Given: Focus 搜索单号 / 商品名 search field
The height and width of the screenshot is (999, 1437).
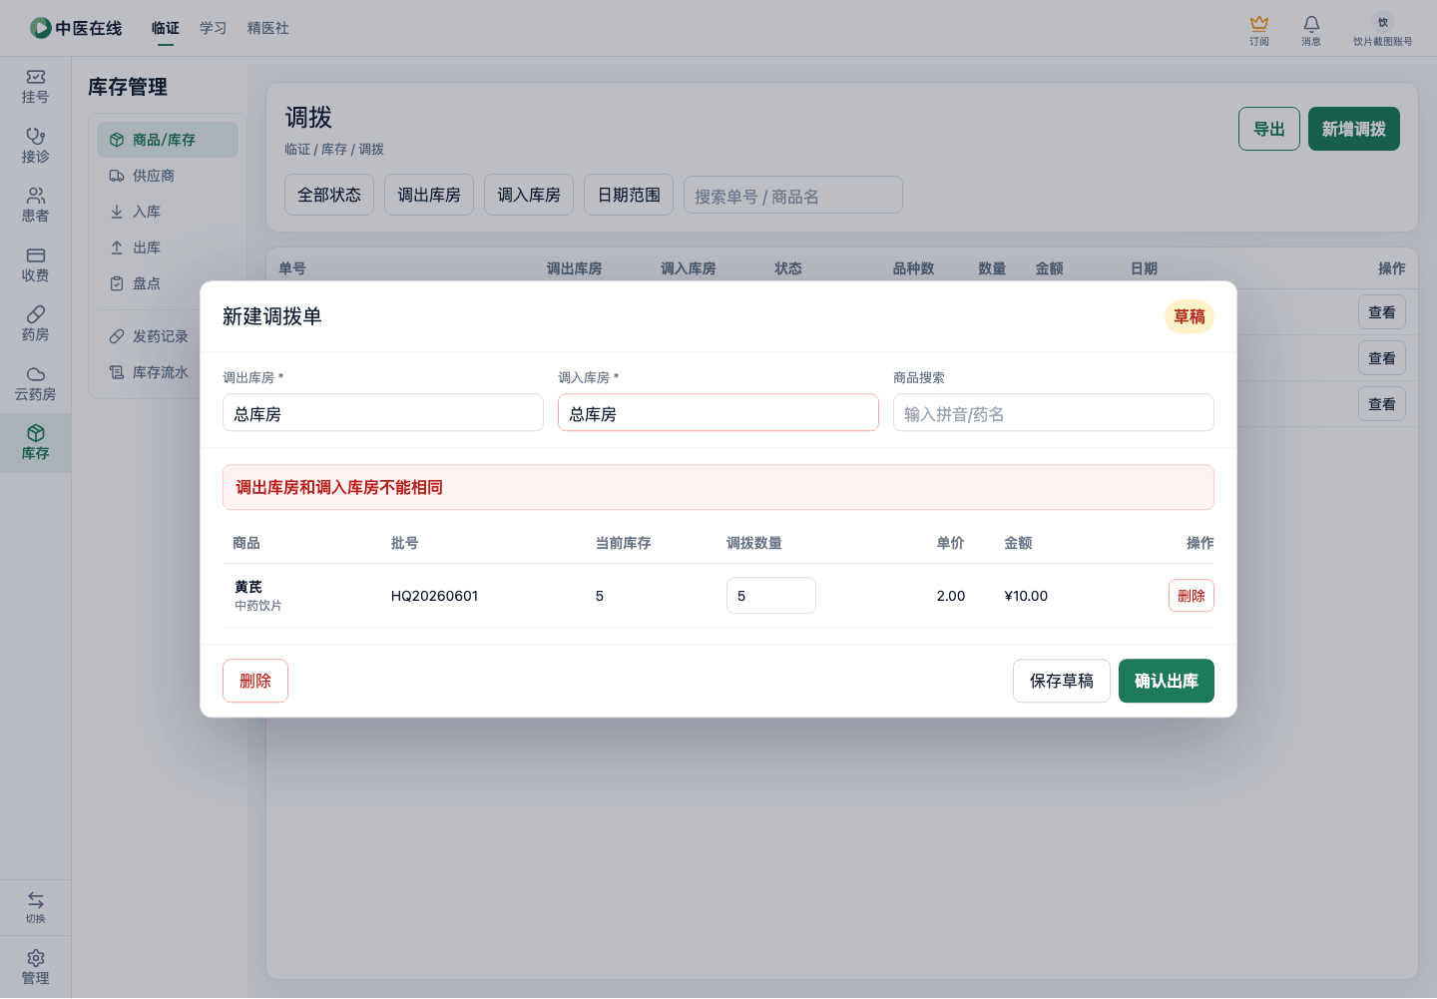Looking at the screenshot, I should (x=793, y=196).
